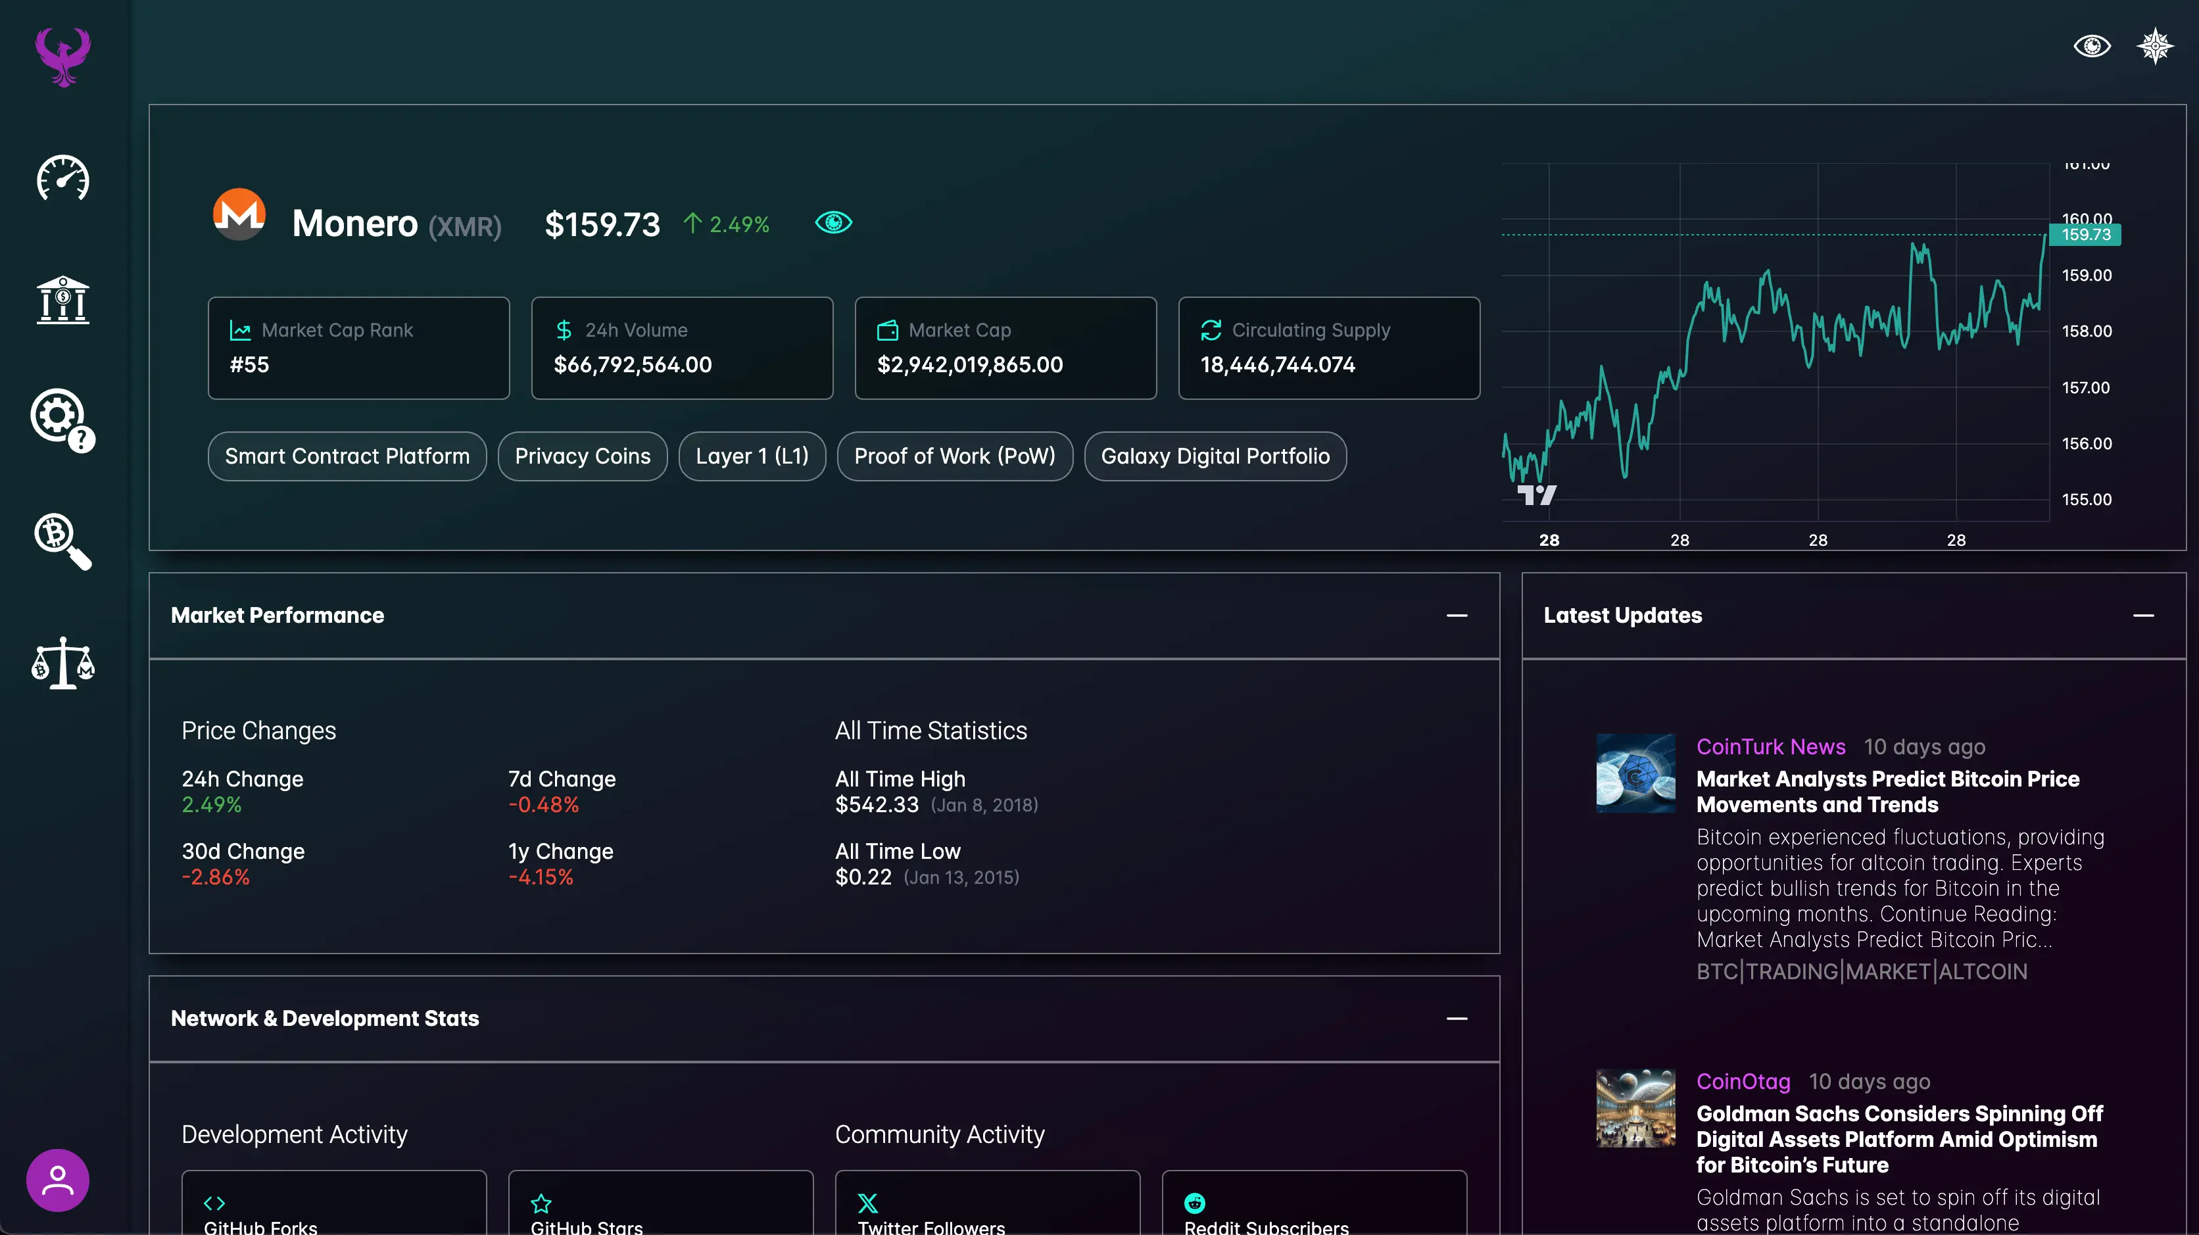Click the 24h Volume $66,792,564.00 card
The height and width of the screenshot is (1235, 2199).
(682, 349)
